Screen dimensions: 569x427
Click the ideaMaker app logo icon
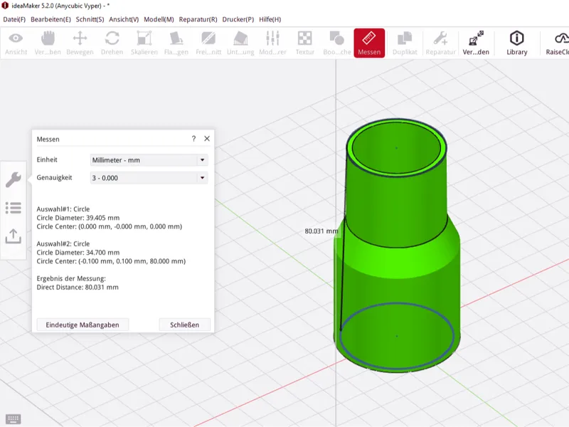[5, 6]
